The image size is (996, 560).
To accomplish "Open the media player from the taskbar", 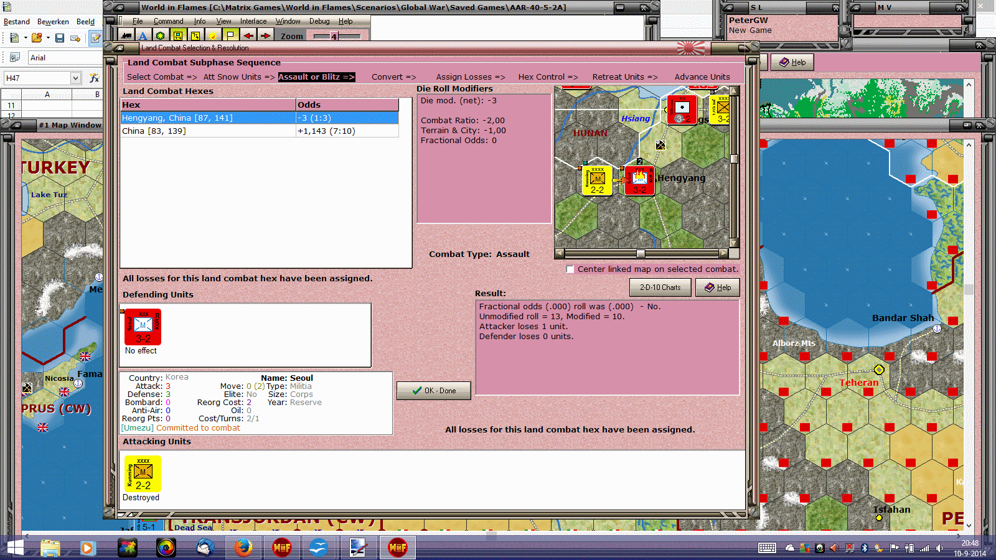I will [x=87, y=548].
